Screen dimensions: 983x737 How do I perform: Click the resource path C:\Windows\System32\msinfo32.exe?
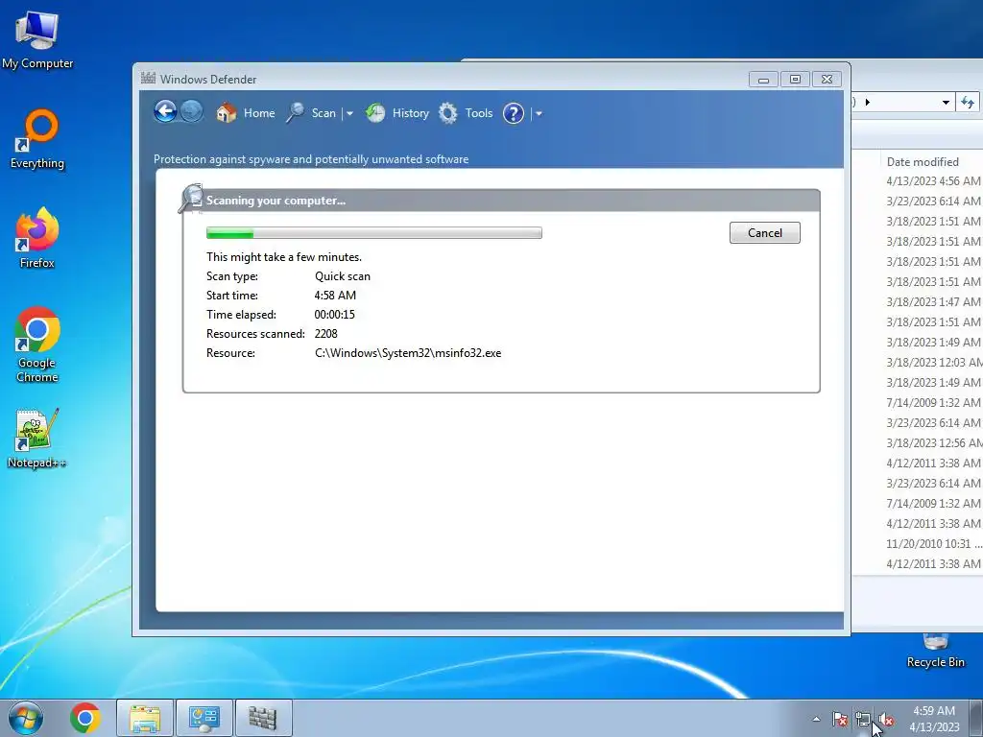(x=408, y=353)
